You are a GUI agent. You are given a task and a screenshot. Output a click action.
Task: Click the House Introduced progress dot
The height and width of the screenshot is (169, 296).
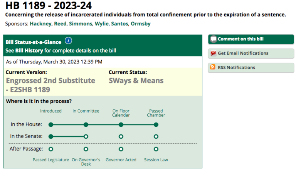pos(51,124)
